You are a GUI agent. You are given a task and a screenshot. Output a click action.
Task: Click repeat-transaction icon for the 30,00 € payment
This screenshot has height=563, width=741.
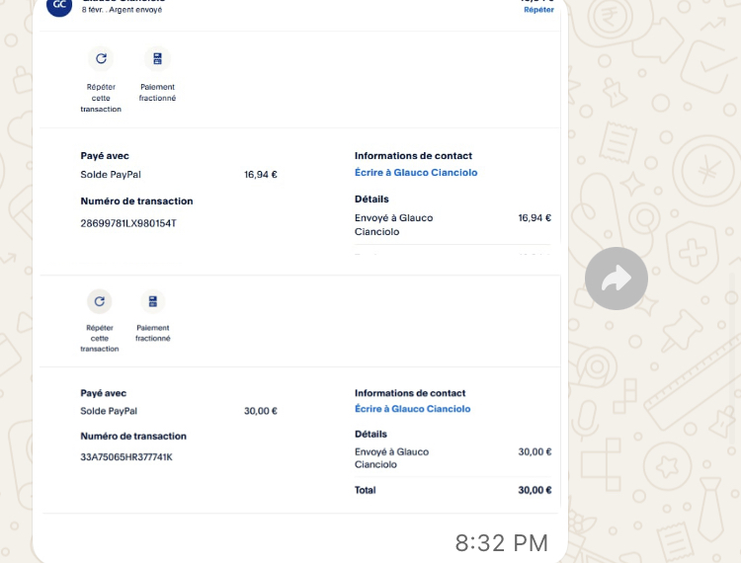point(99,301)
